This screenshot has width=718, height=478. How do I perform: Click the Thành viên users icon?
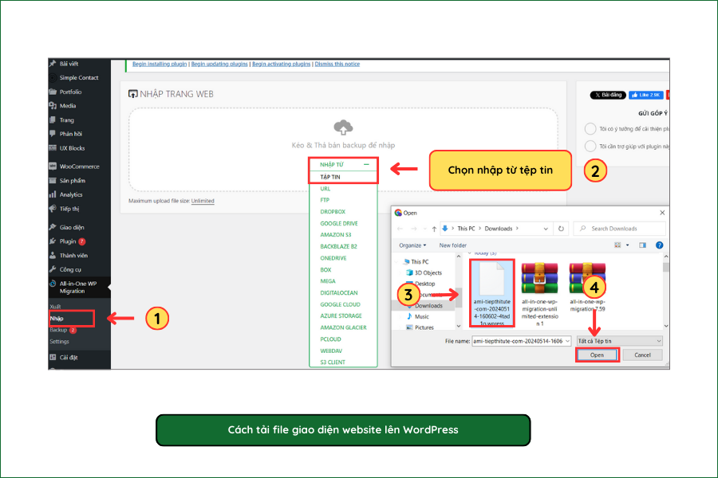point(53,255)
